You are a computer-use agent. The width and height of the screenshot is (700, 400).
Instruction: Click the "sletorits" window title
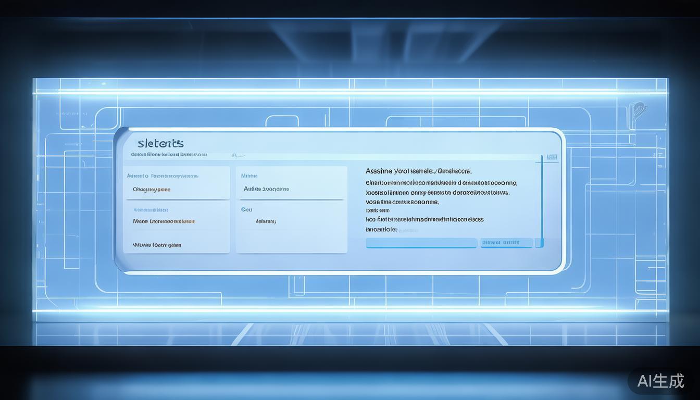point(161,143)
